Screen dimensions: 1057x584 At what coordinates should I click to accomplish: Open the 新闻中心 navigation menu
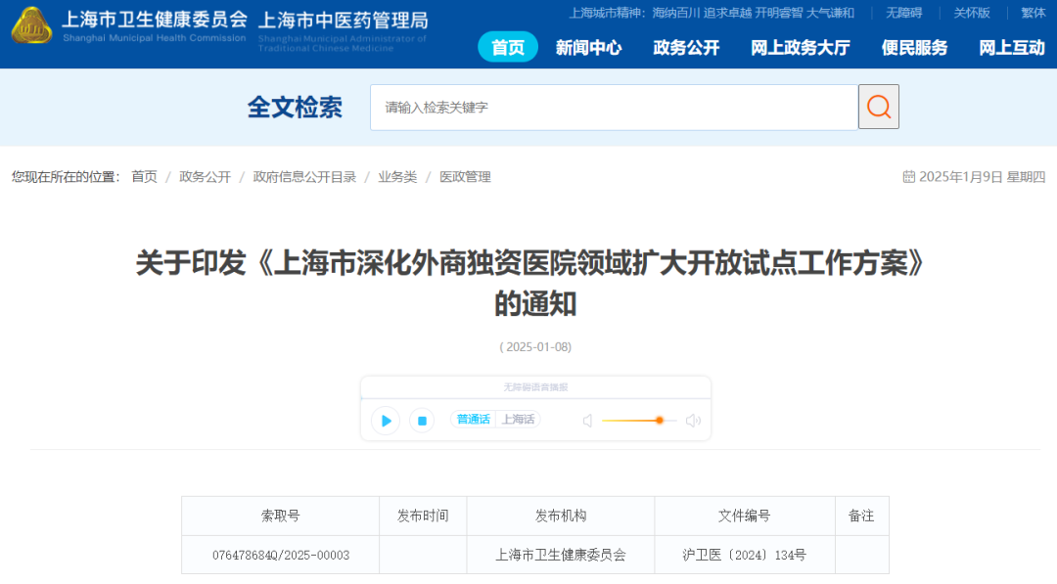pos(589,47)
